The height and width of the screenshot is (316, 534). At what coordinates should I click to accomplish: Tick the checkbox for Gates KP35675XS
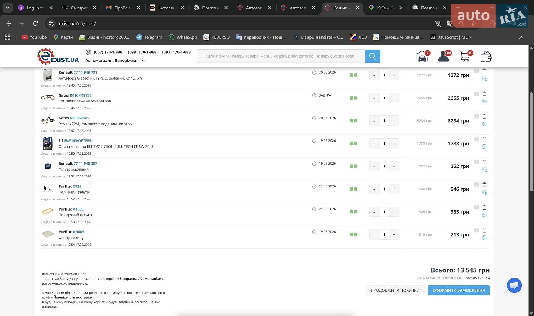[x=476, y=117]
